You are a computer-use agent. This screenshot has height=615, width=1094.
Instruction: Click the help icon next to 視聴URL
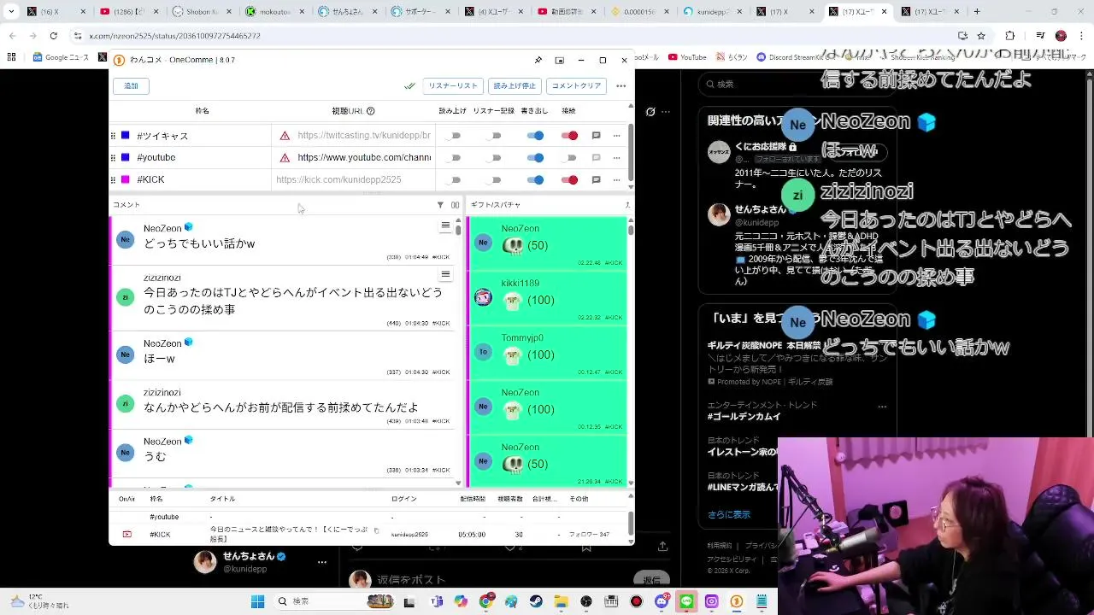[x=370, y=111]
